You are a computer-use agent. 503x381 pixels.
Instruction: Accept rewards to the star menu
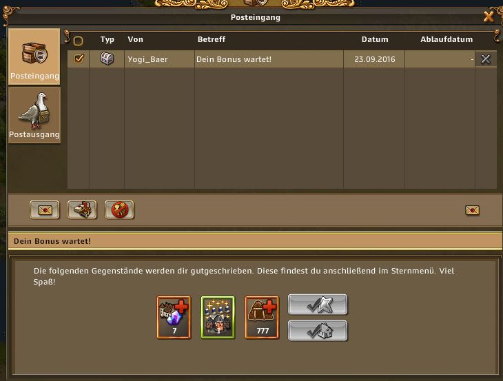[318, 305]
